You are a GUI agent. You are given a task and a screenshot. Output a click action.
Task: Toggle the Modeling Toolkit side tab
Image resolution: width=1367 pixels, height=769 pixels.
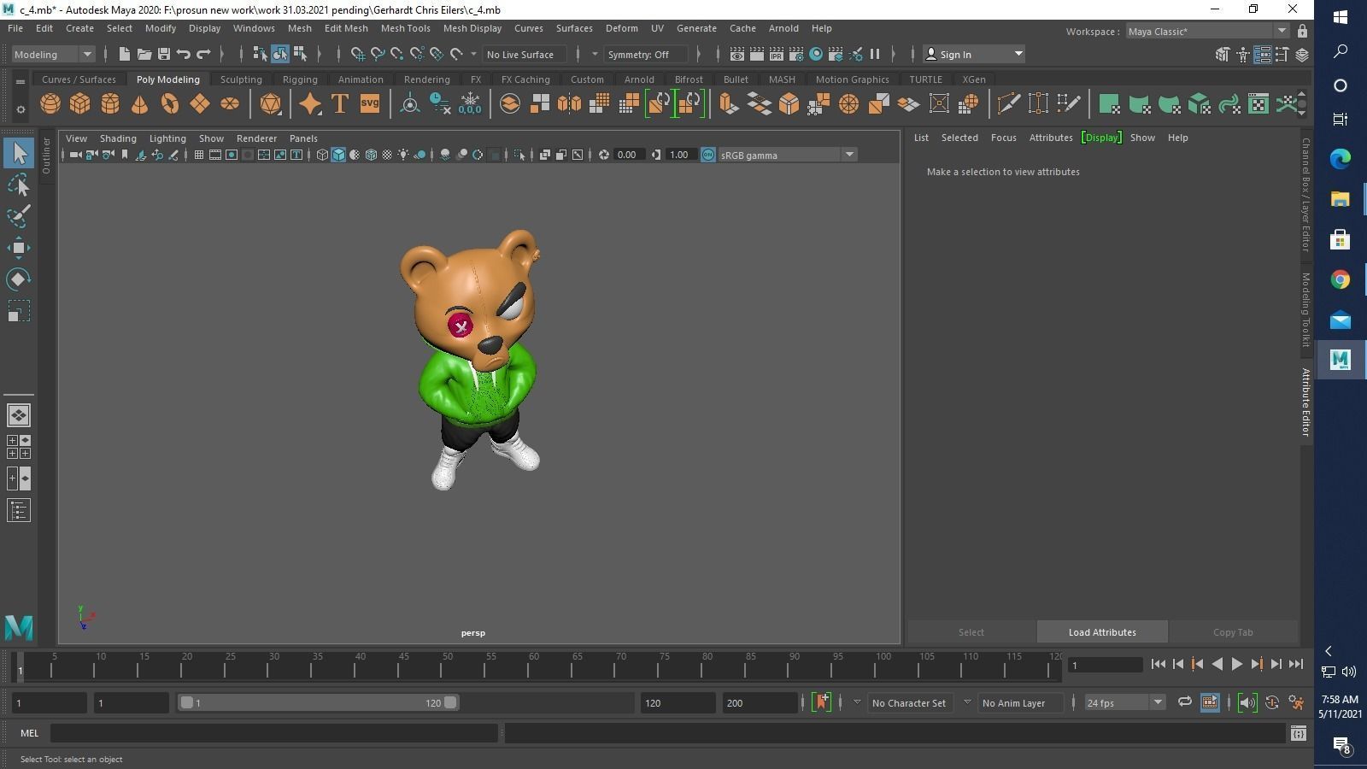1305,310
